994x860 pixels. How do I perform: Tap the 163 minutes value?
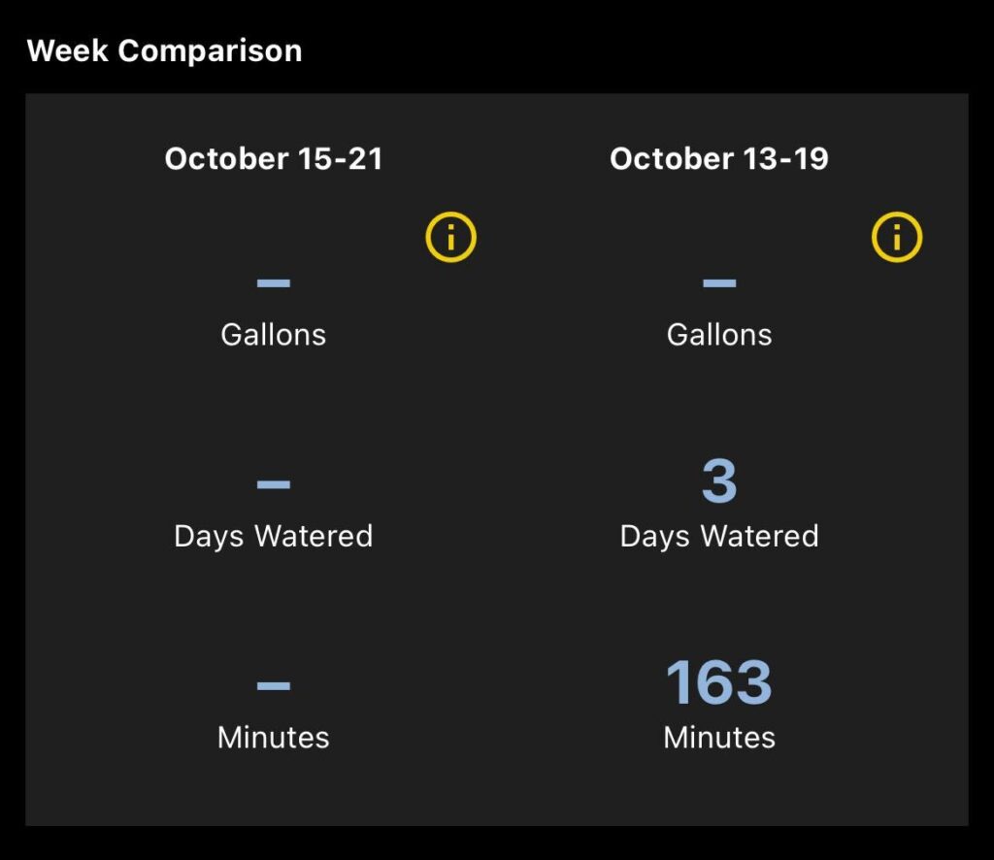click(719, 682)
